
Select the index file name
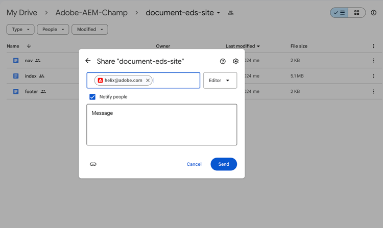pyautogui.click(x=31, y=76)
